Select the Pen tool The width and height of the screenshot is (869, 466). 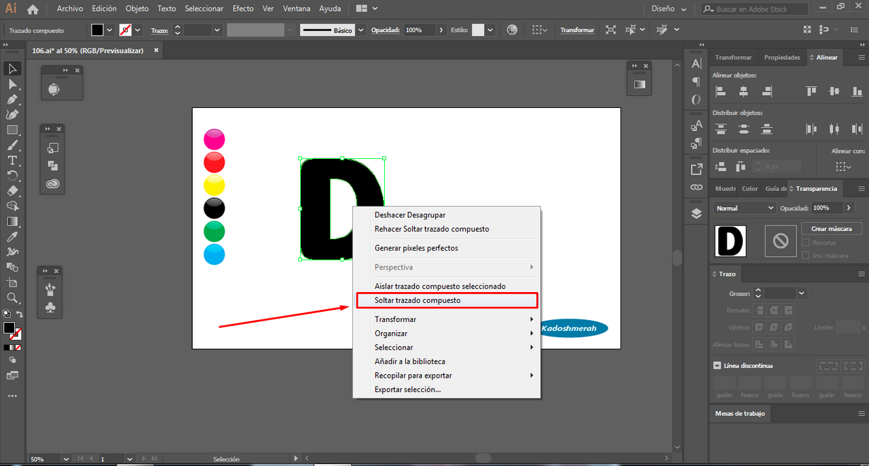tap(12, 100)
